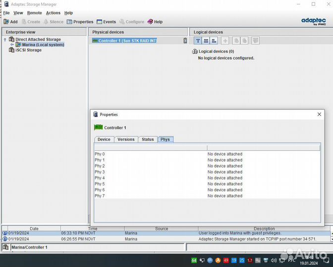Expand the Marina (Local system) node handle
This screenshot has height=267, width=333.
click(x=12, y=44)
